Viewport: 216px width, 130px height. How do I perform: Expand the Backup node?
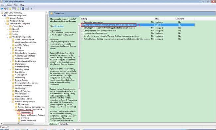click(11, 48)
